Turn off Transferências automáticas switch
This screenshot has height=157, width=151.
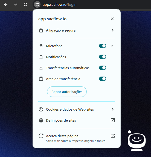[x=103, y=68]
